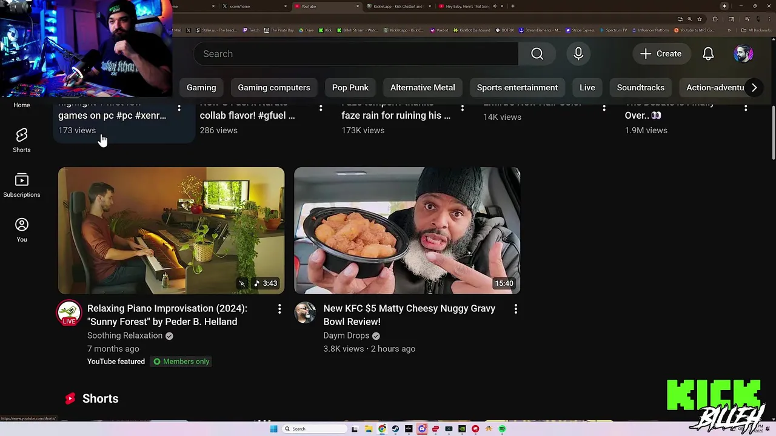Open more options for Relaxing Piano video
This screenshot has width=776, height=436.
click(279, 309)
